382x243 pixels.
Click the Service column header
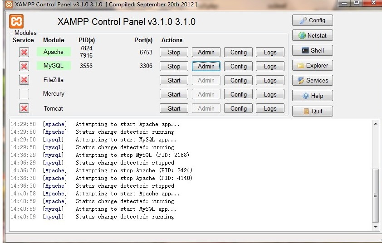point(24,40)
